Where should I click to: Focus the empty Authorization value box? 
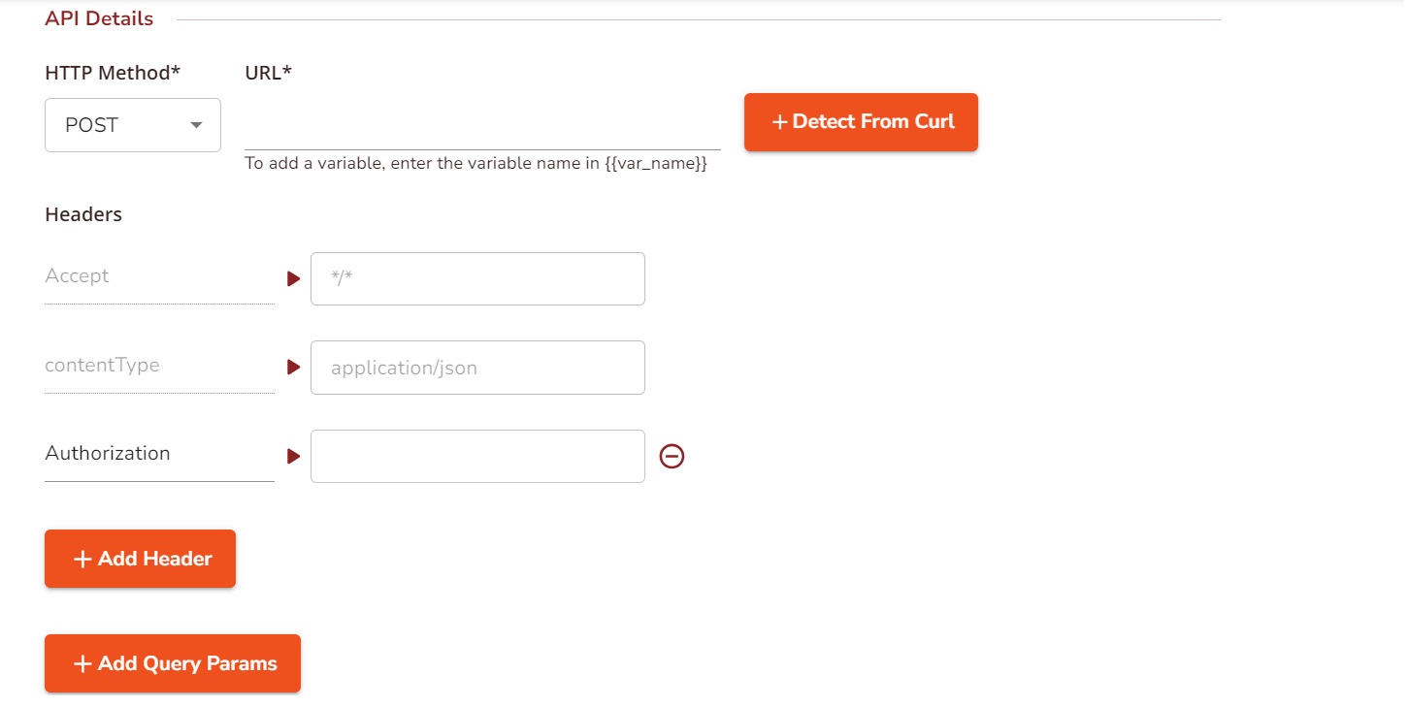[477, 456]
